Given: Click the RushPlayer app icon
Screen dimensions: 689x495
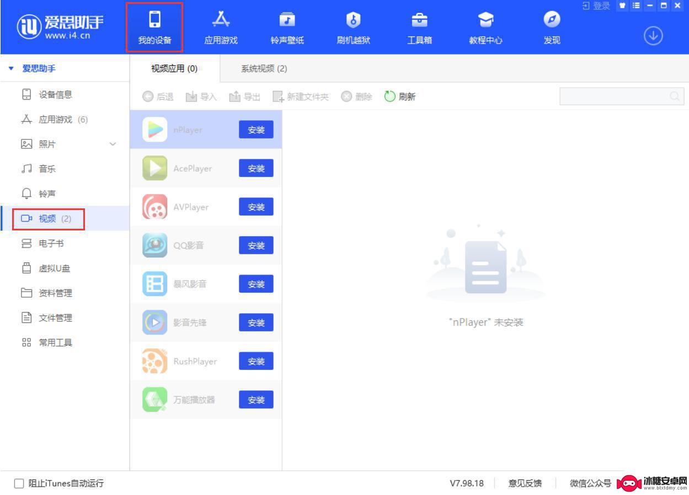Looking at the screenshot, I should click(x=154, y=362).
